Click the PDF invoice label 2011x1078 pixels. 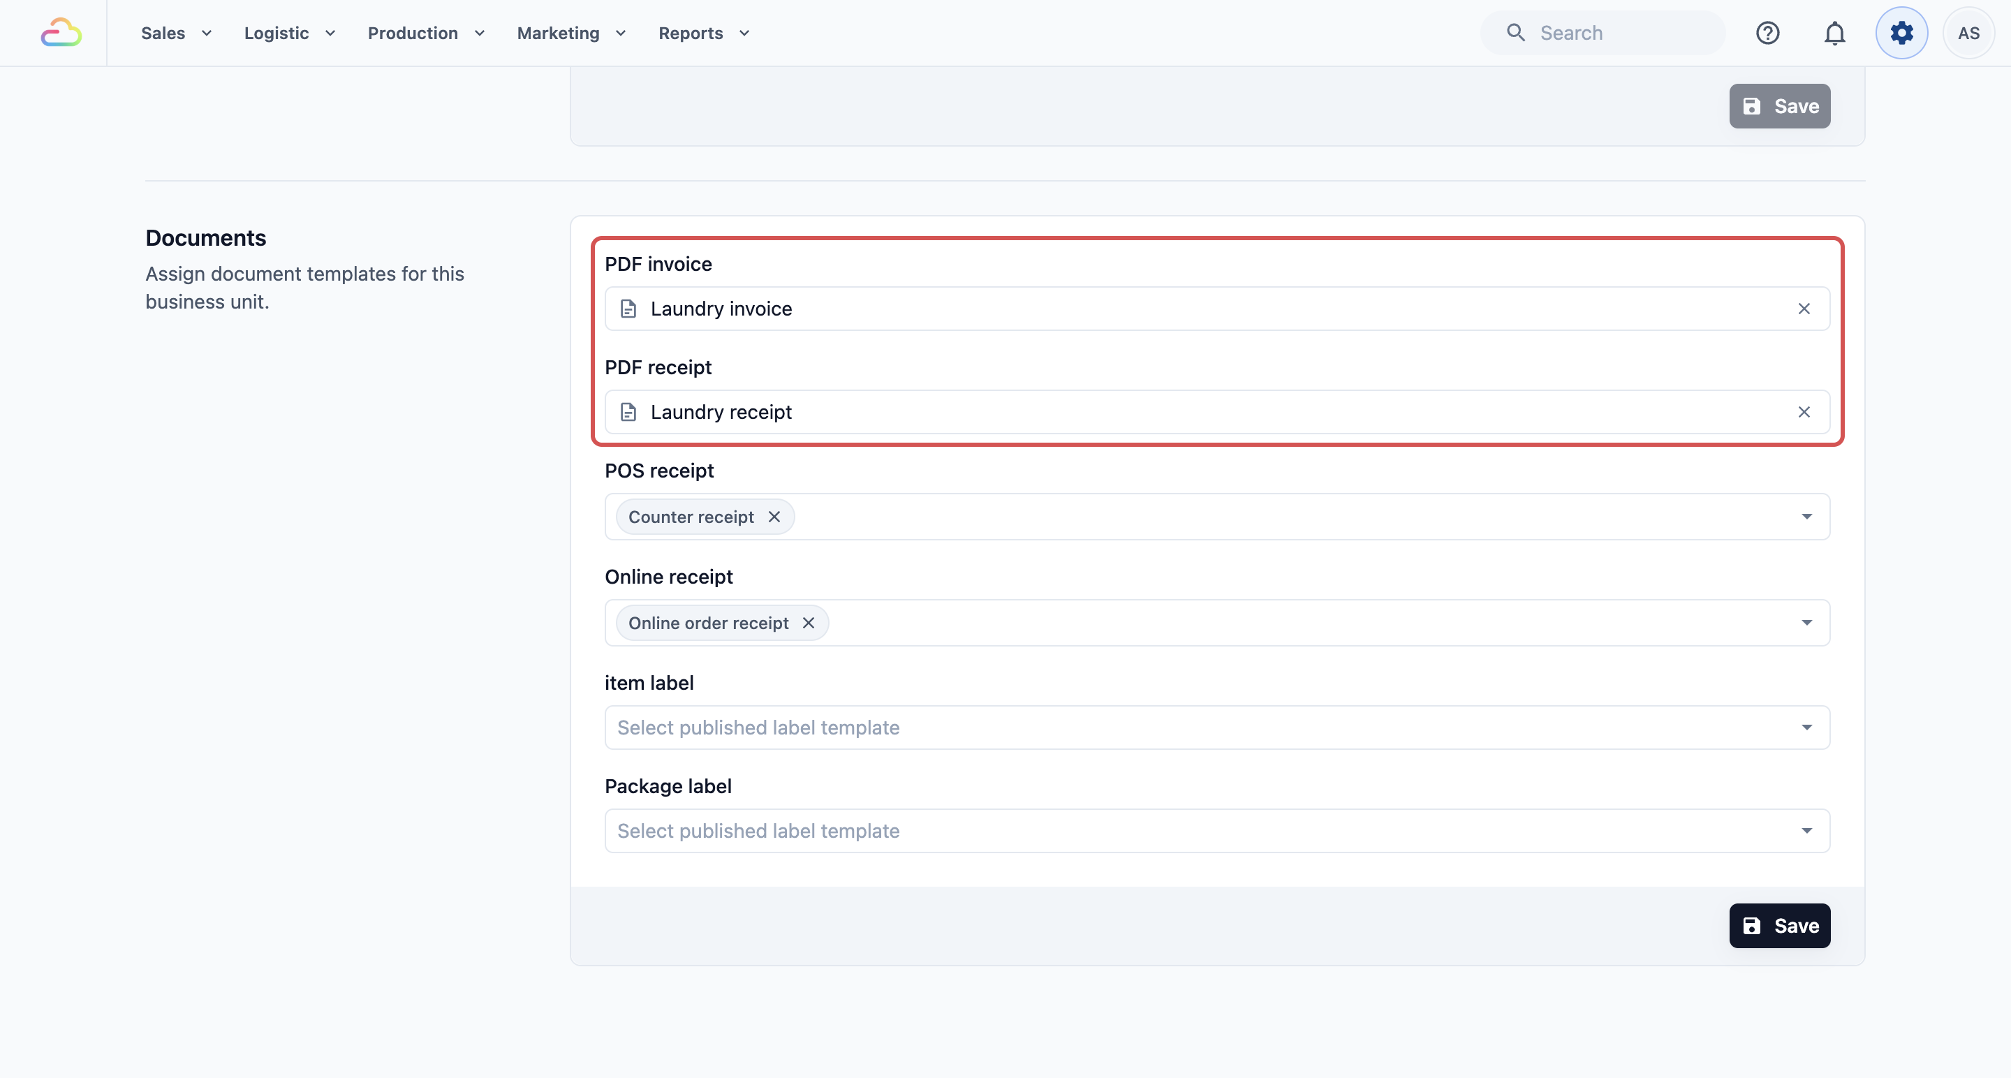658,264
